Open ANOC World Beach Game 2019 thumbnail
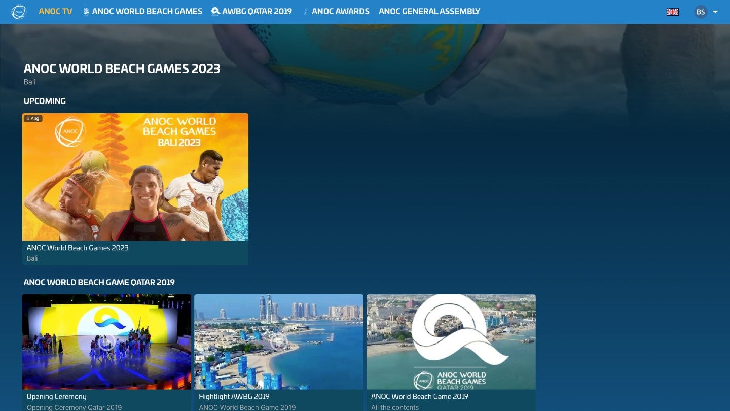The height and width of the screenshot is (411, 730). point(451,342)
